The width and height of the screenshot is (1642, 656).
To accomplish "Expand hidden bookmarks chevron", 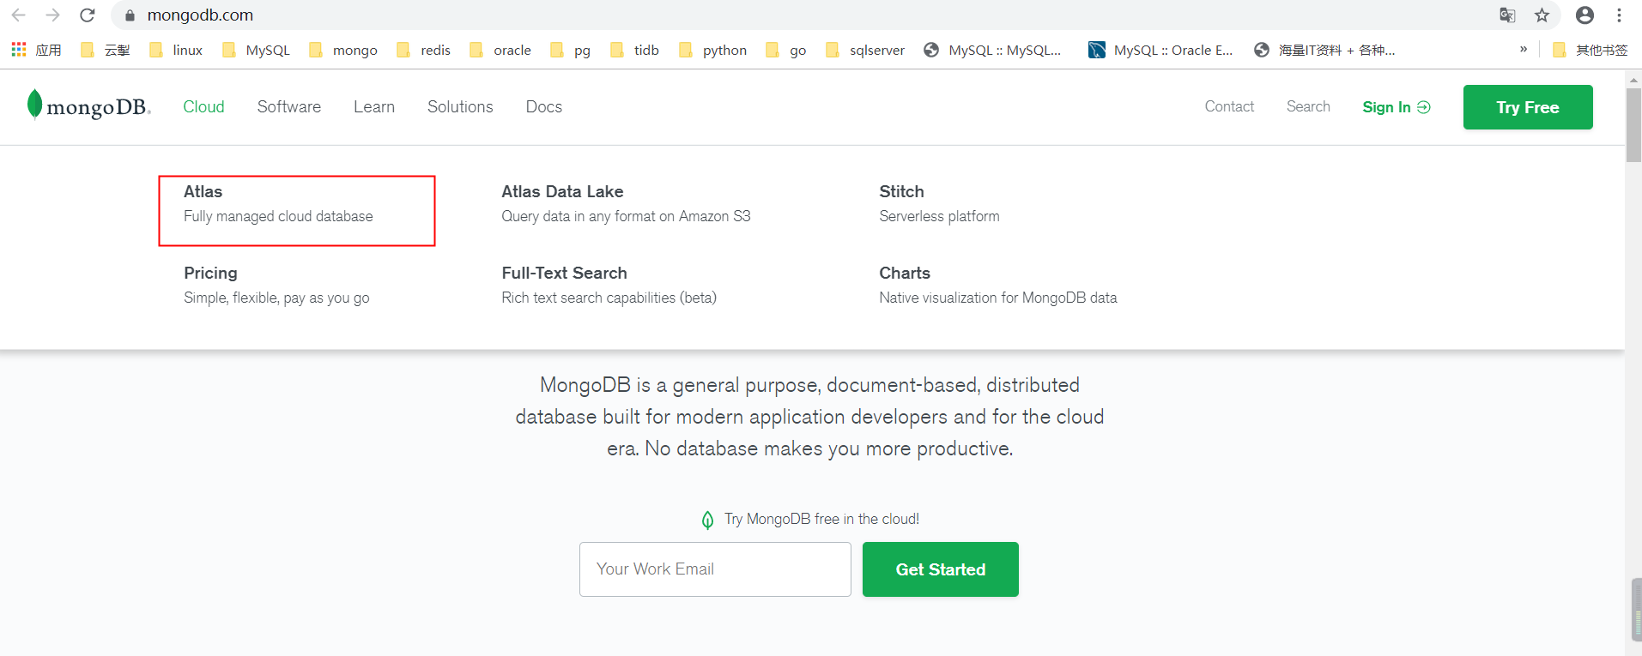I will pyautogui.click(x=1524, y=49).
